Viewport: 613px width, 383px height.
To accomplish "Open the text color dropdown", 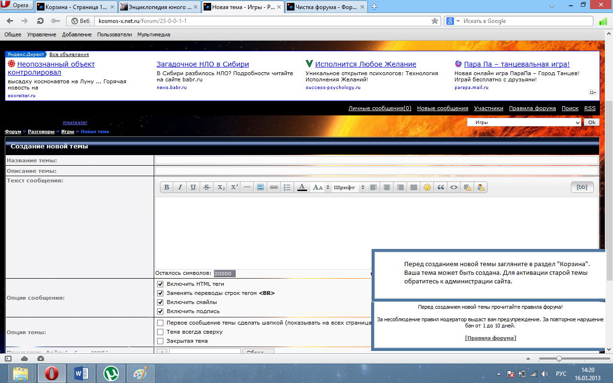I will tap(302, 187).
